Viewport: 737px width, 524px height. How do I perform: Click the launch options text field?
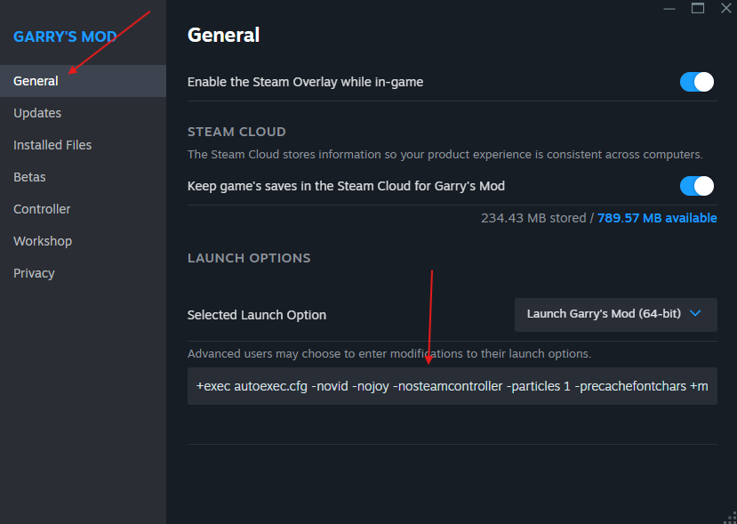pyautogui.click(x=452, y=386)
